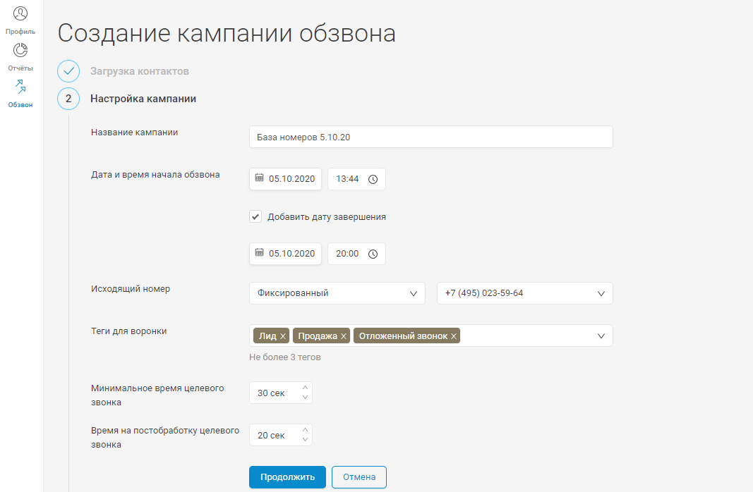Go back to Загрузка контактов step

(x=139, y=71)
